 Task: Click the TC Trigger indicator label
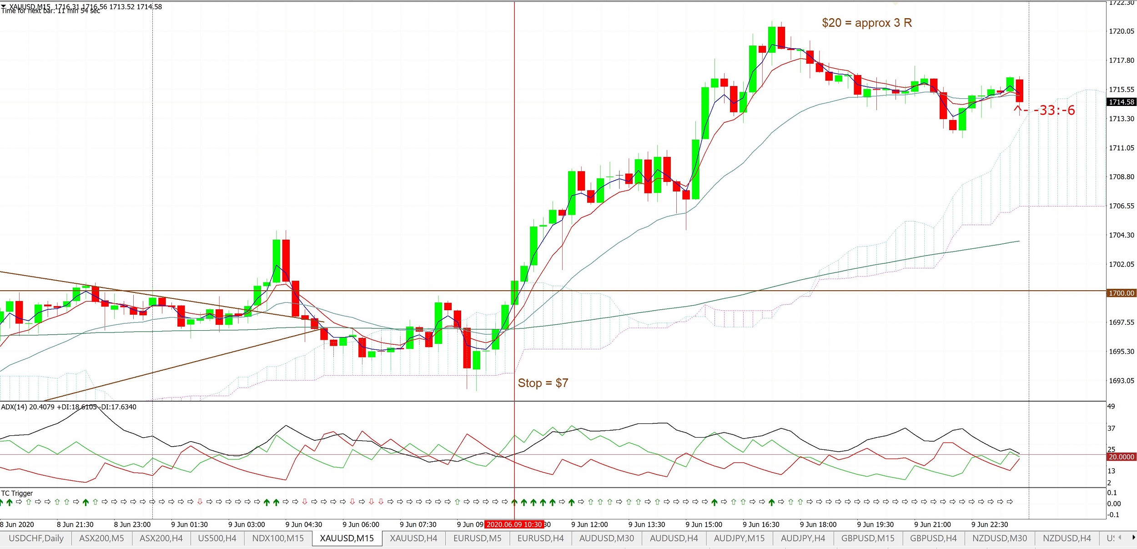pyautogui.click(x=17, y=493)
